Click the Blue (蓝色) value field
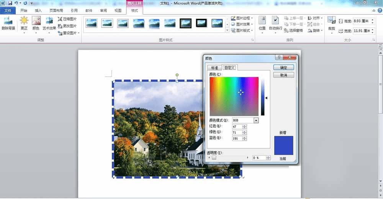The height and width of the screenshot is (199, 383). [x=237, y=138]
